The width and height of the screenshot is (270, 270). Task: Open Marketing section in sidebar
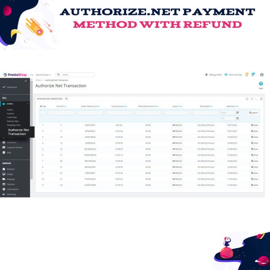(x=9, y=194)
